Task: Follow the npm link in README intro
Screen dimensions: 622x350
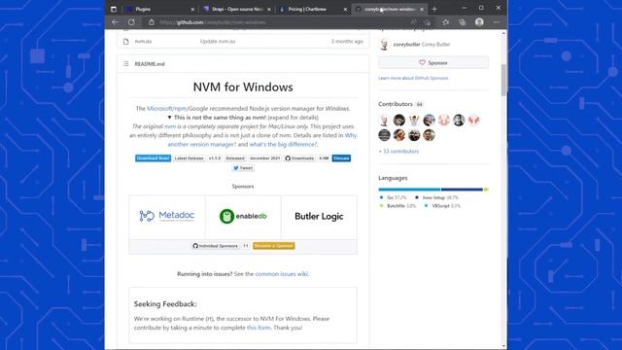Action: [181, 108]
